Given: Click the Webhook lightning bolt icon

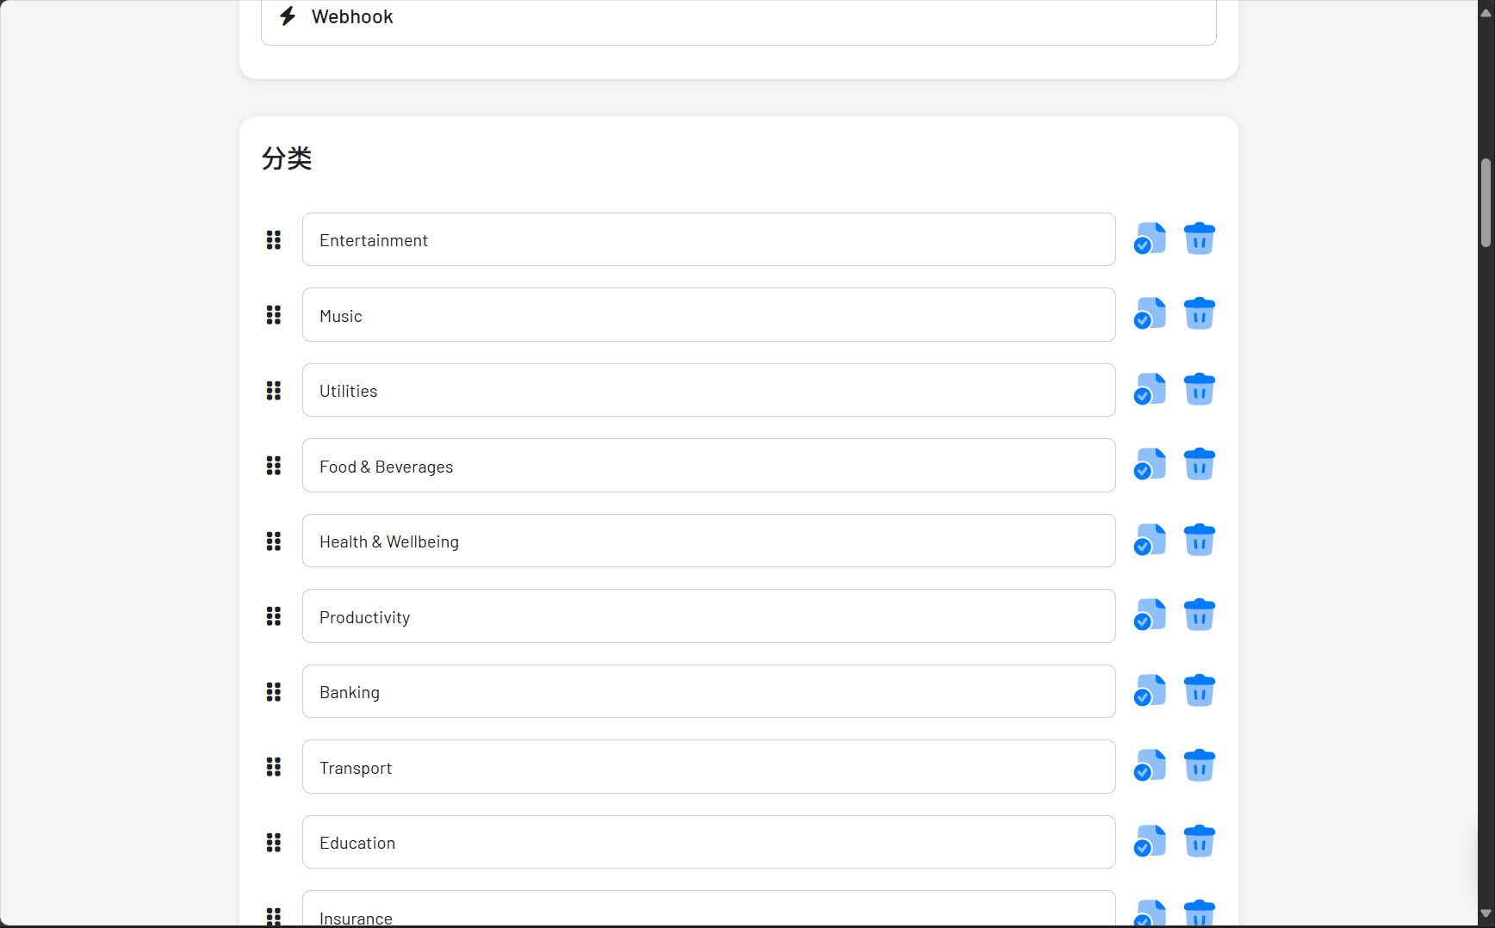Looking at the screenshot, I should click(x=288, y=16).
